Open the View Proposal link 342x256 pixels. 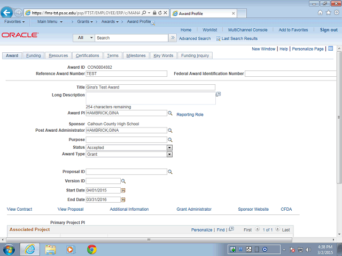71,209
